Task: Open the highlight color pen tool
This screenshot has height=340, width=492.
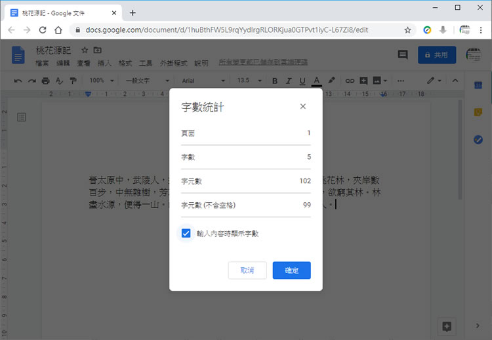Action: point(331,81)
